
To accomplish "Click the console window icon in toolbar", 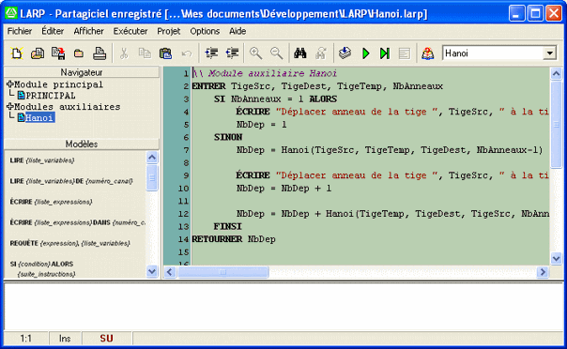I will point(405,53).
